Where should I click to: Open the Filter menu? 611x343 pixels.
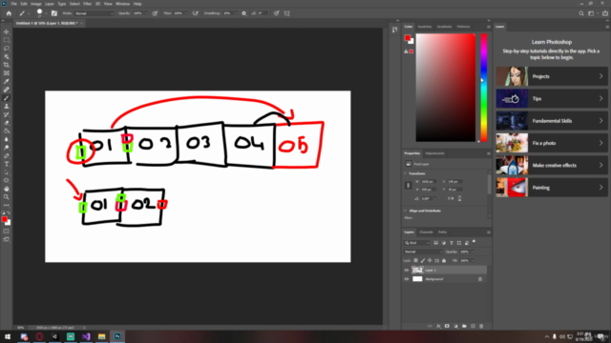[87, 4]
